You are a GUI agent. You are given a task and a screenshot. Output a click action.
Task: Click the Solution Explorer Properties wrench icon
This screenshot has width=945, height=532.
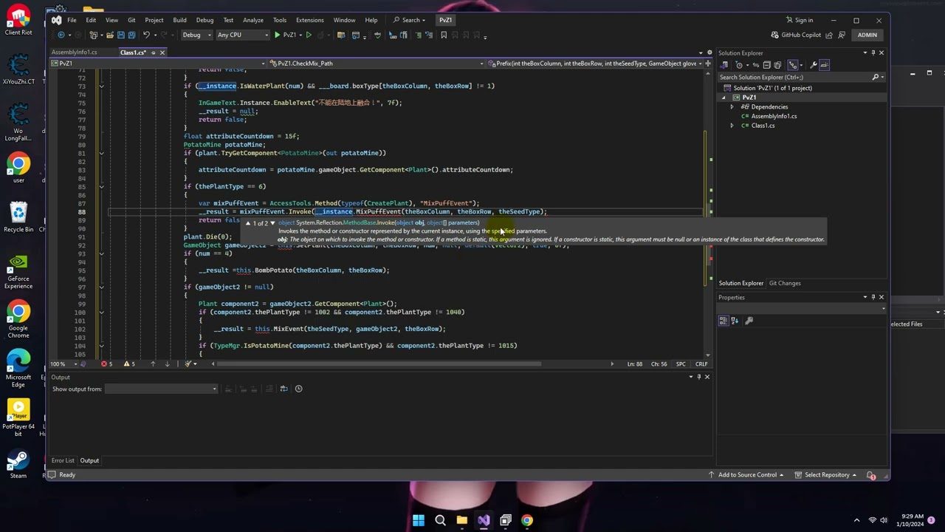click(x=813, y=65)
